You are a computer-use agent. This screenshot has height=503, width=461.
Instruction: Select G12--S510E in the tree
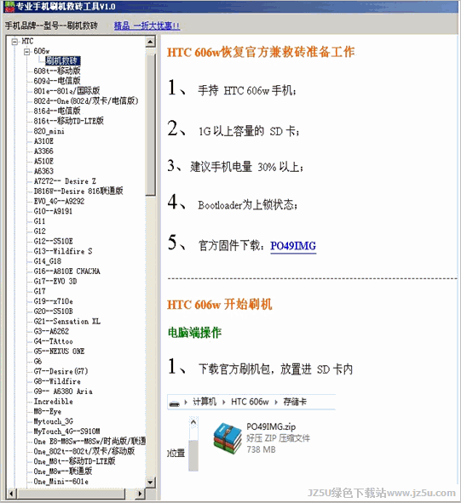(x=54, y=241)
